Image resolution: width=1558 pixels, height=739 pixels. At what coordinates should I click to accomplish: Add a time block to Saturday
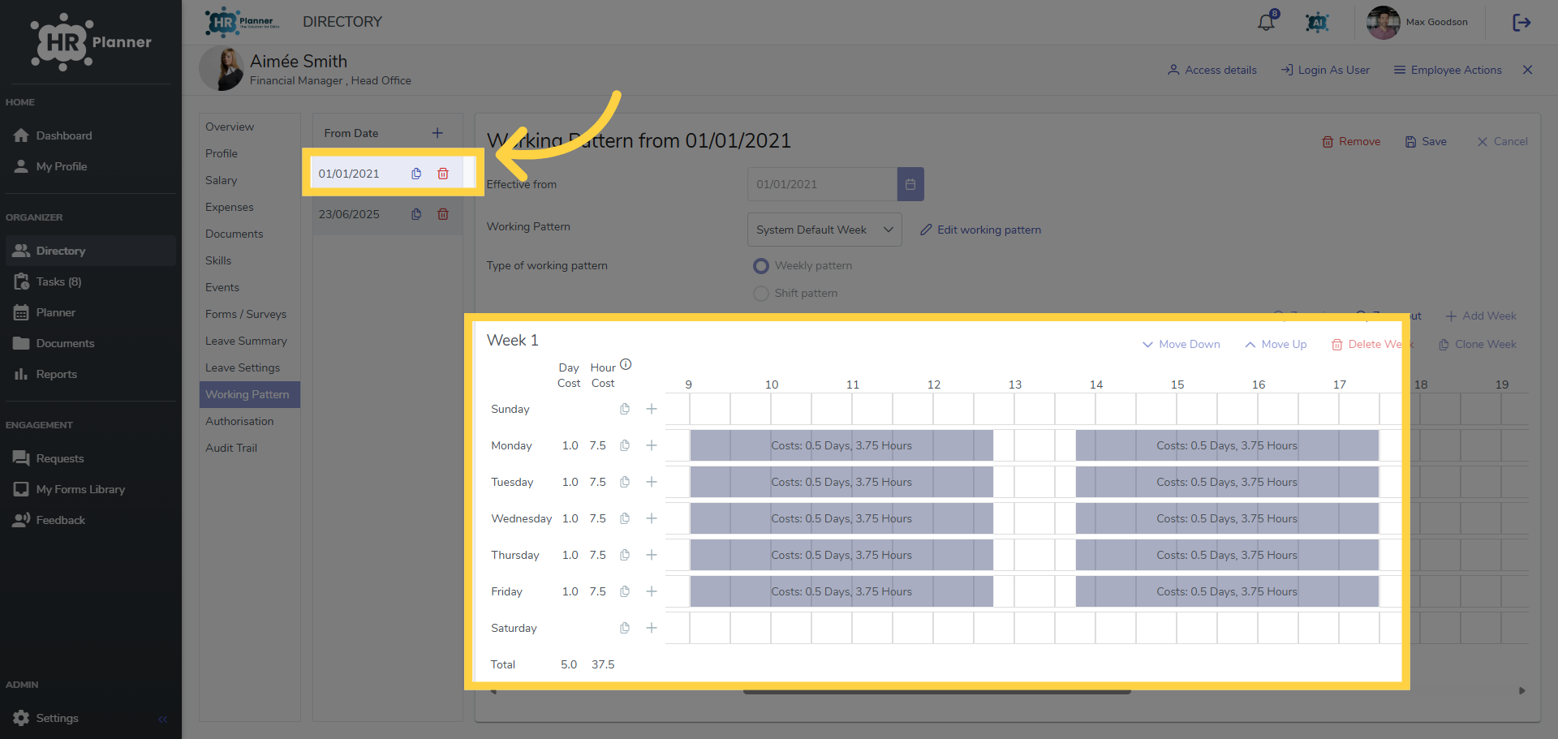pos(652,628)
